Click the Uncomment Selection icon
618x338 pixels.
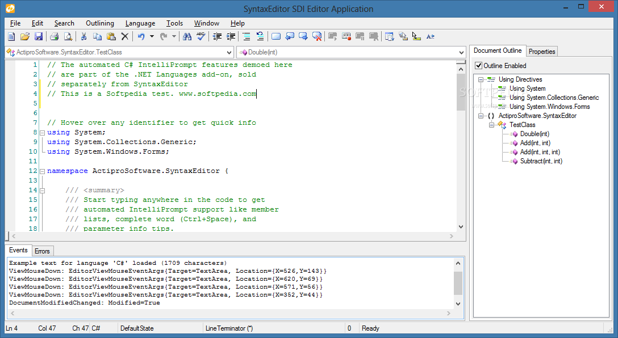click(x=260, y=37)
